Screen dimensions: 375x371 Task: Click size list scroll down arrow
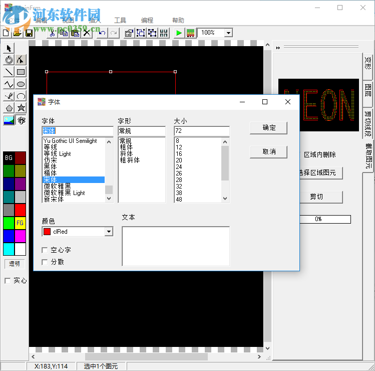[x=225, y=199]
